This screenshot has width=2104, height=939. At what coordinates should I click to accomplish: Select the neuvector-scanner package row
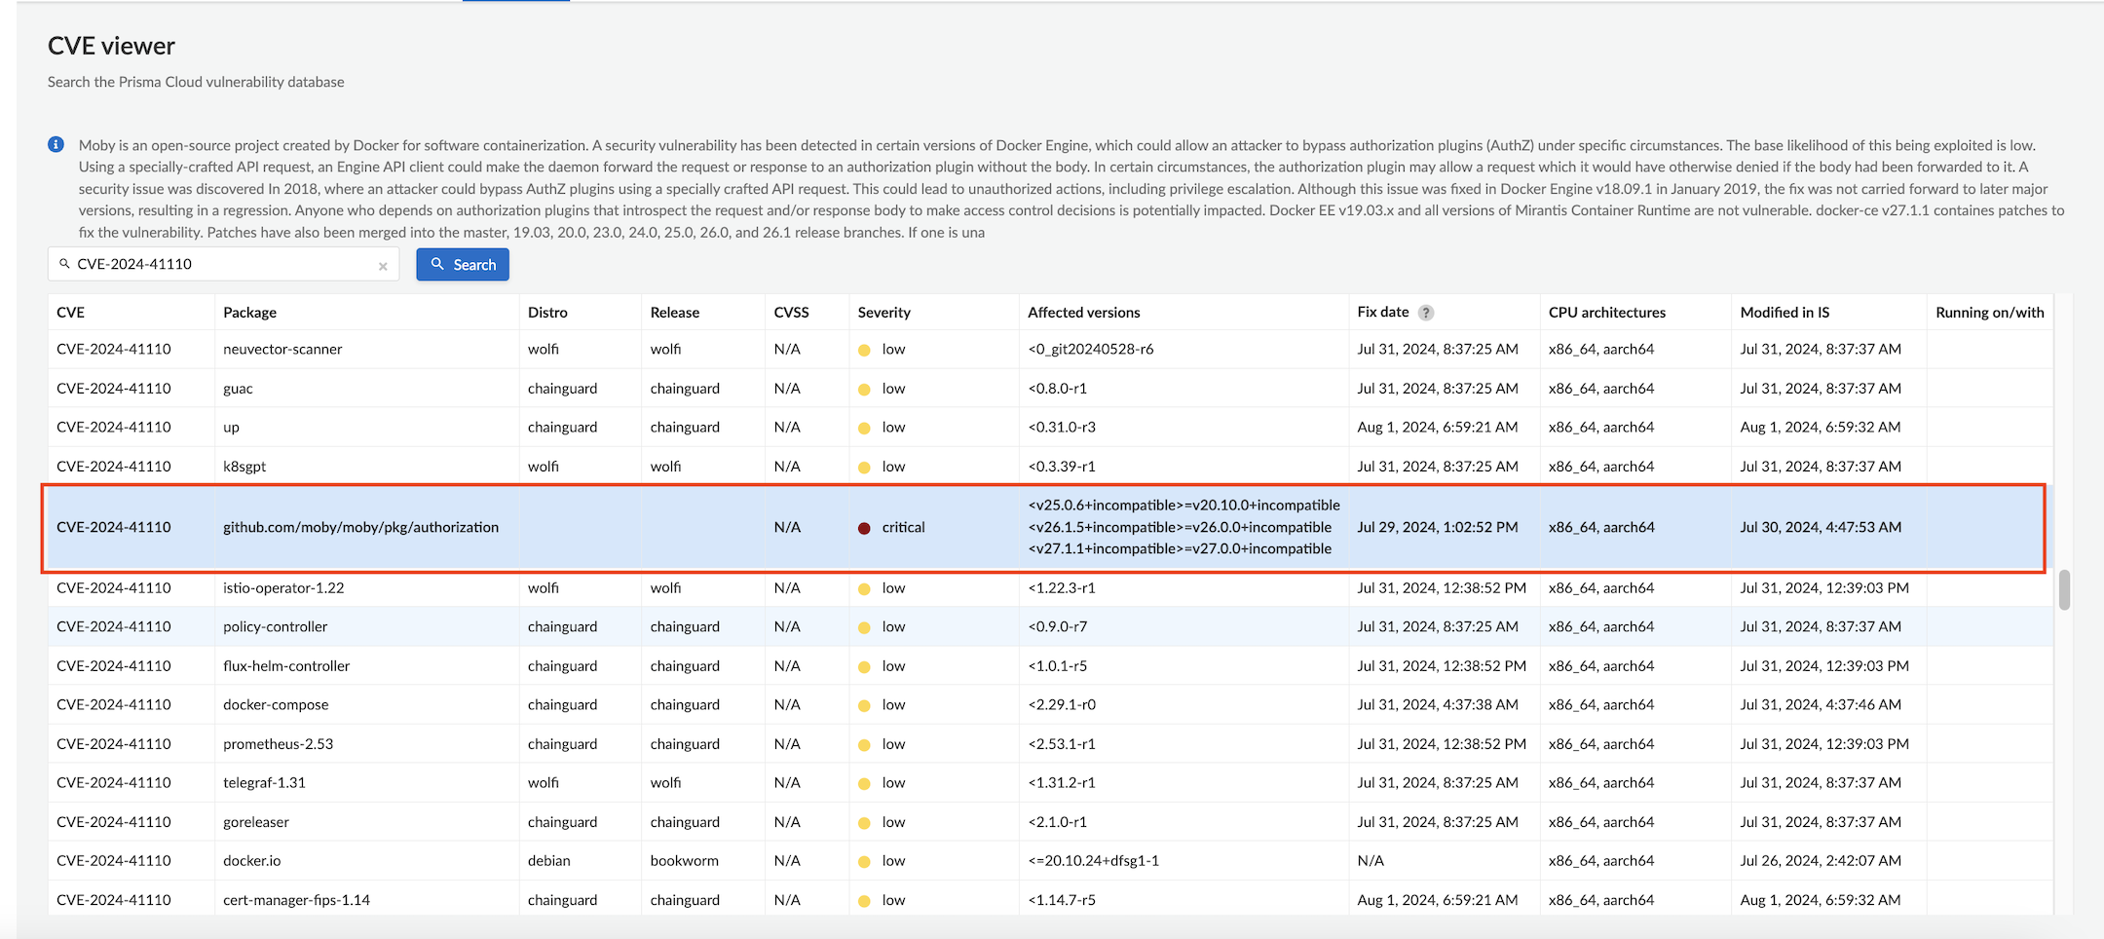tap(282, 350)
